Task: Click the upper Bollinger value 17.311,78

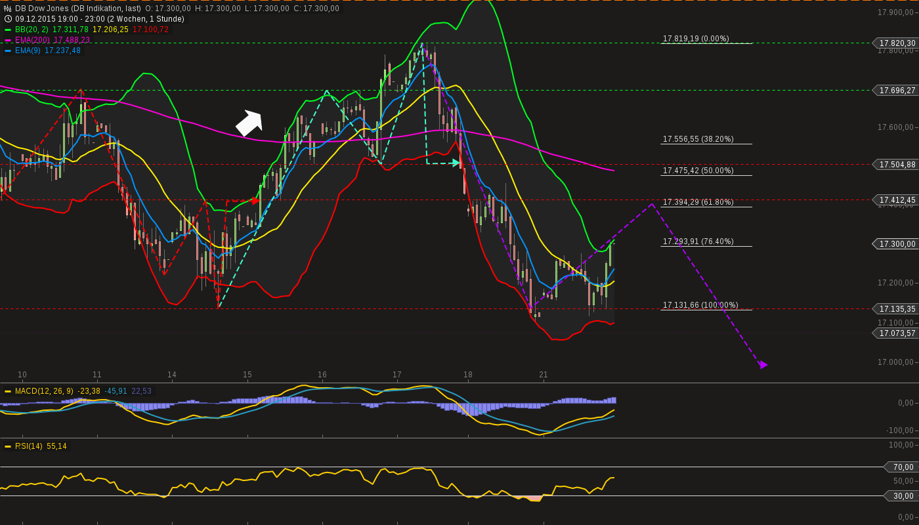Action: pos(70,30)
